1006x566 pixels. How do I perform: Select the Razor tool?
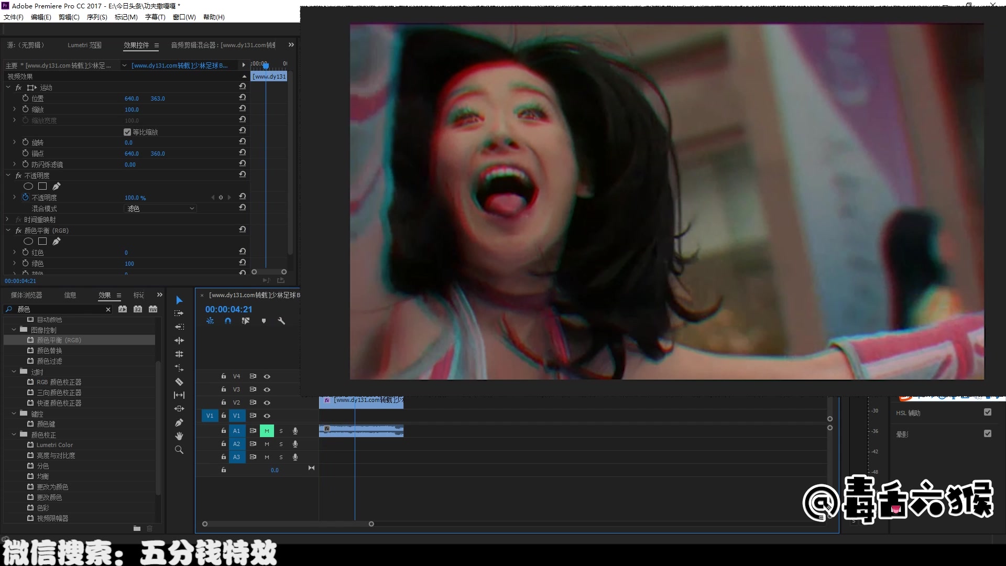(179, 382)
